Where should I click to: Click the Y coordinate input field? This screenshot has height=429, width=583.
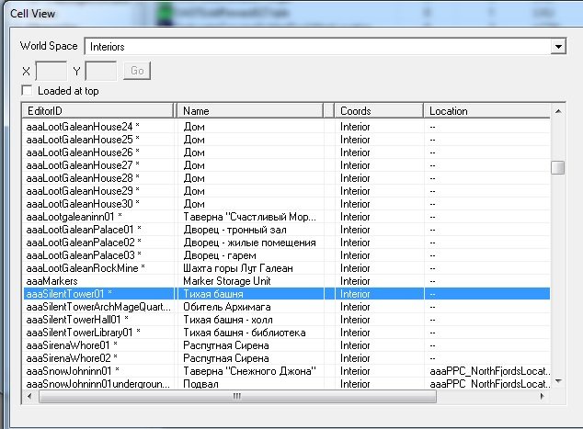tap(101, 71)
